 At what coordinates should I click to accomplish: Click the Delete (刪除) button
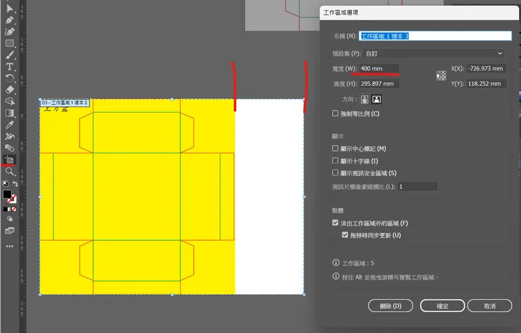(x=391, y=306)
